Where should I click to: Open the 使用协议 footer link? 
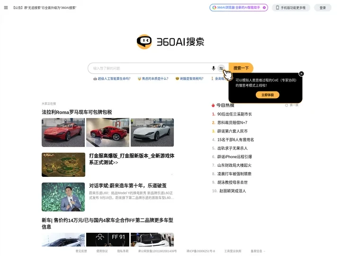[x=102, y=251]
